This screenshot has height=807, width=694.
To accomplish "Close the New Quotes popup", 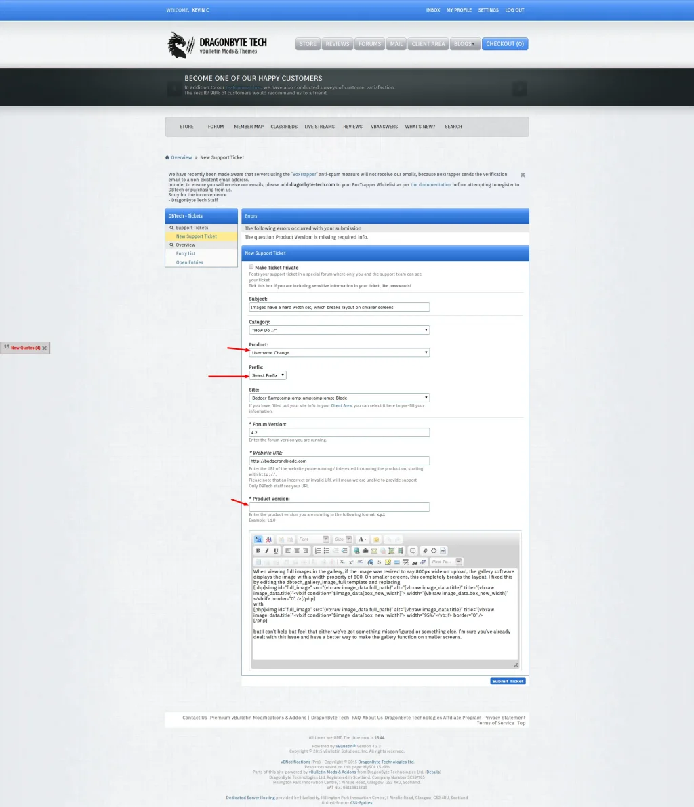I will point(45,348).
